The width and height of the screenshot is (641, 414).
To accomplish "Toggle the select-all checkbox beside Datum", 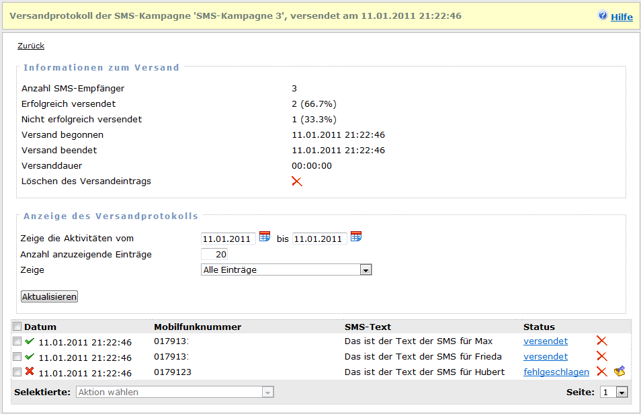I will (17, 327).
